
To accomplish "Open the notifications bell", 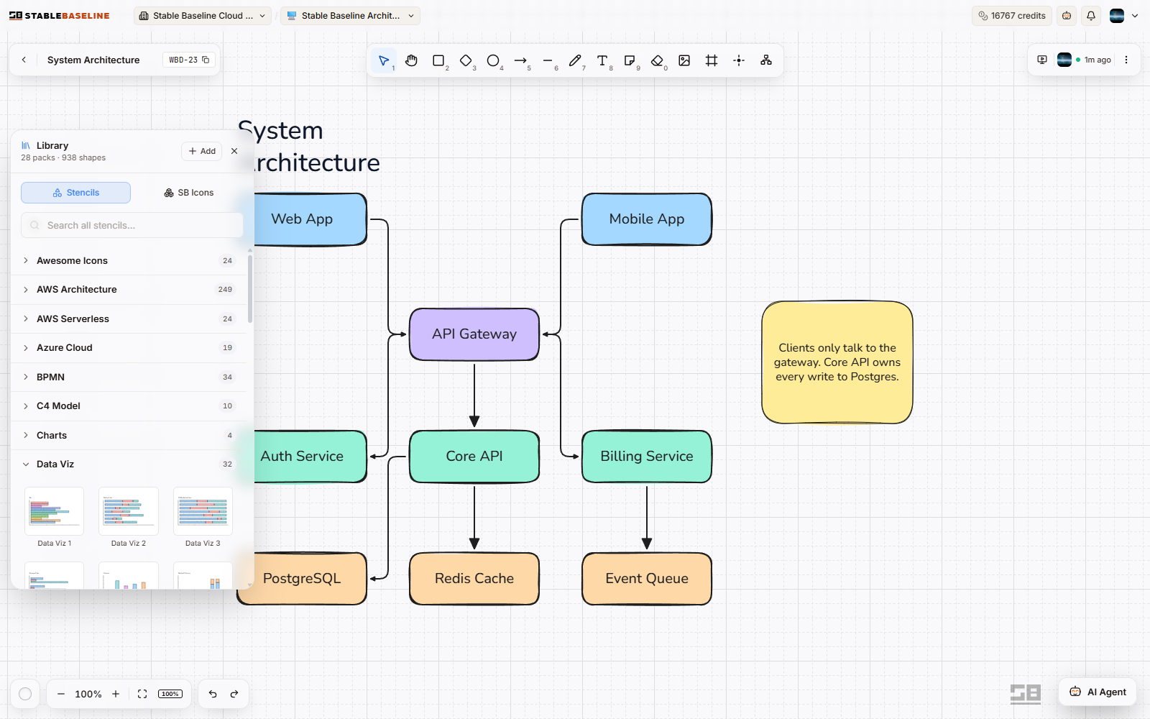I will 1091,16.
